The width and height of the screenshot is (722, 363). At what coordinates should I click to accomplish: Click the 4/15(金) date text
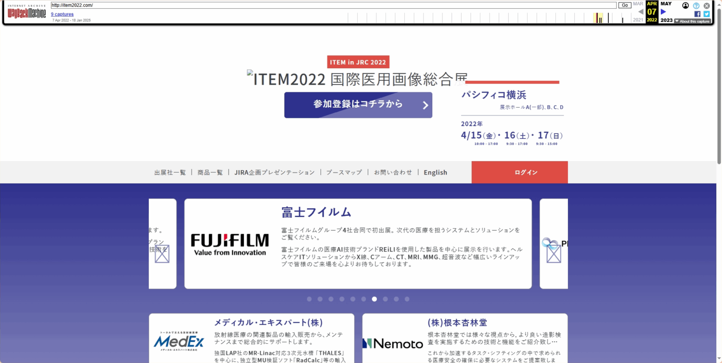coord(479,136)
